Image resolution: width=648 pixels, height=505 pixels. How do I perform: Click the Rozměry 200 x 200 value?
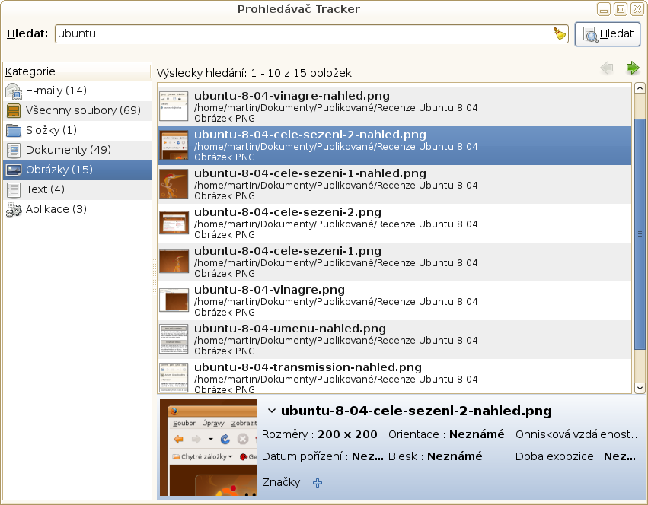click(347, 434)
